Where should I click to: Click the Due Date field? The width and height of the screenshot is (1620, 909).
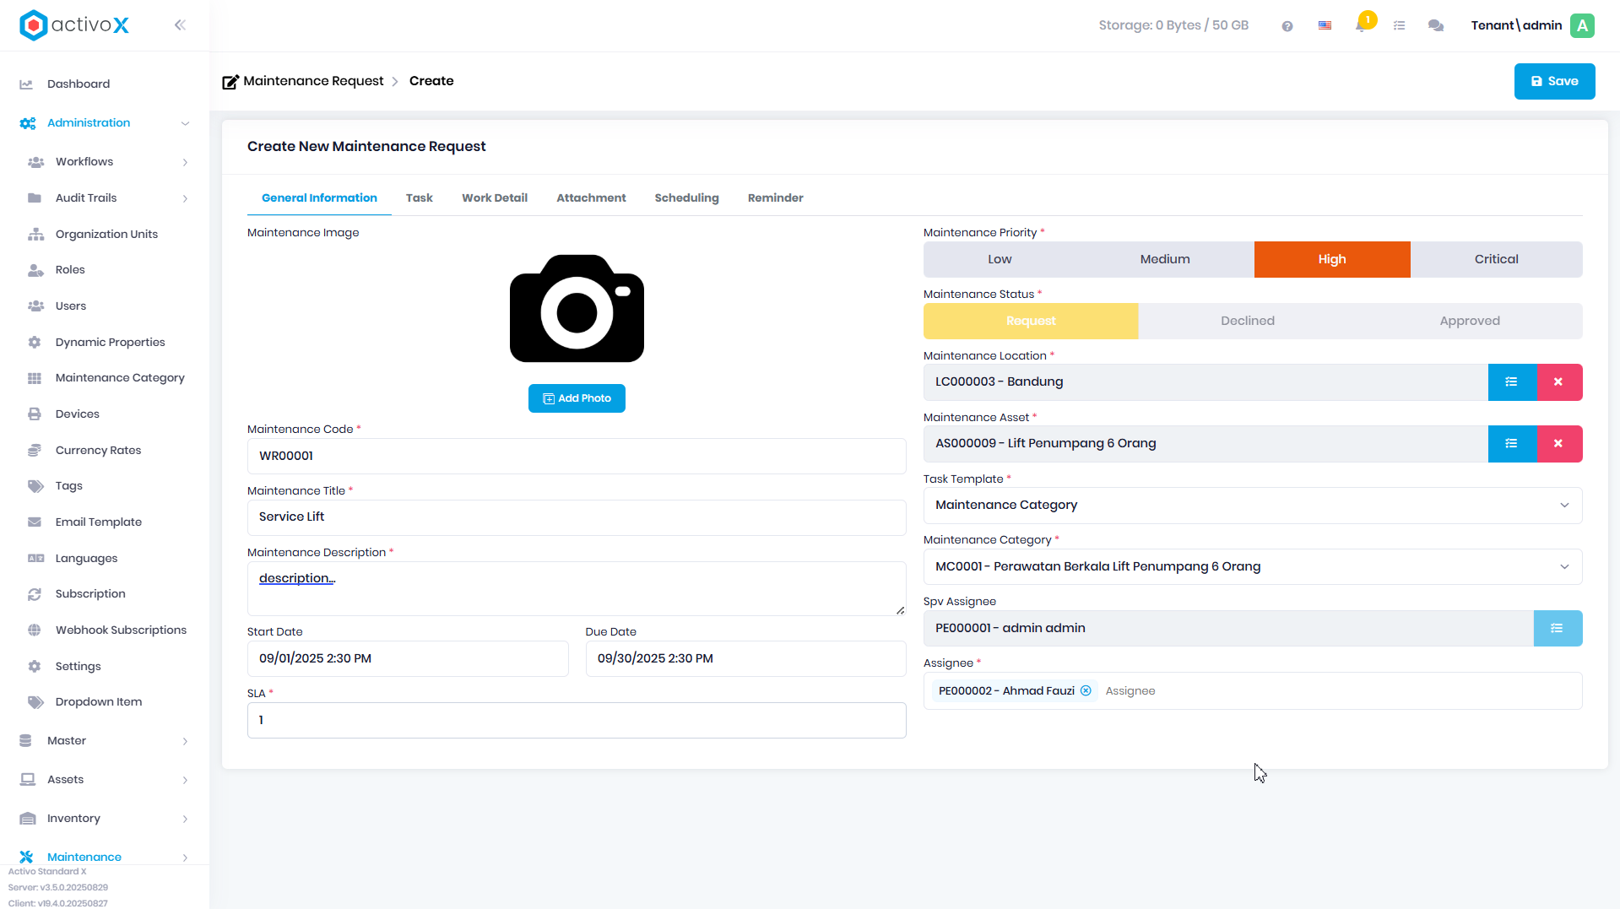point(745,659)
